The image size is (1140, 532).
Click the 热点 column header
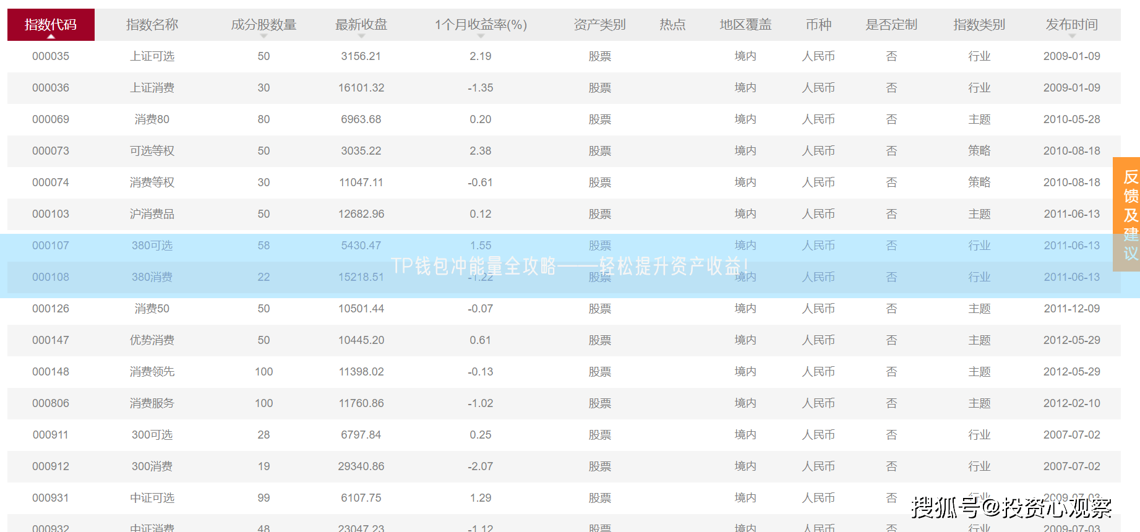(x=672, y=25)
